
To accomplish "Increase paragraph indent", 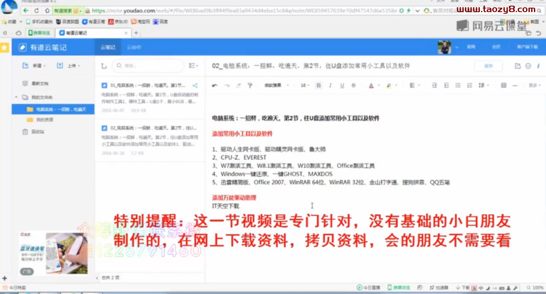I will (435, 85).
